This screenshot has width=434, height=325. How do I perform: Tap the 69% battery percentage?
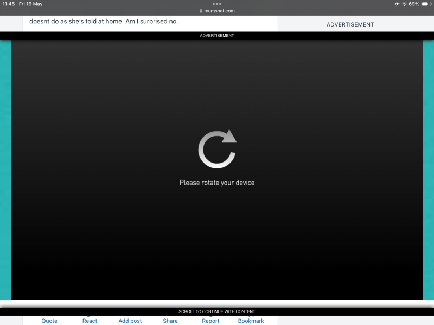[x=414, y=4]
